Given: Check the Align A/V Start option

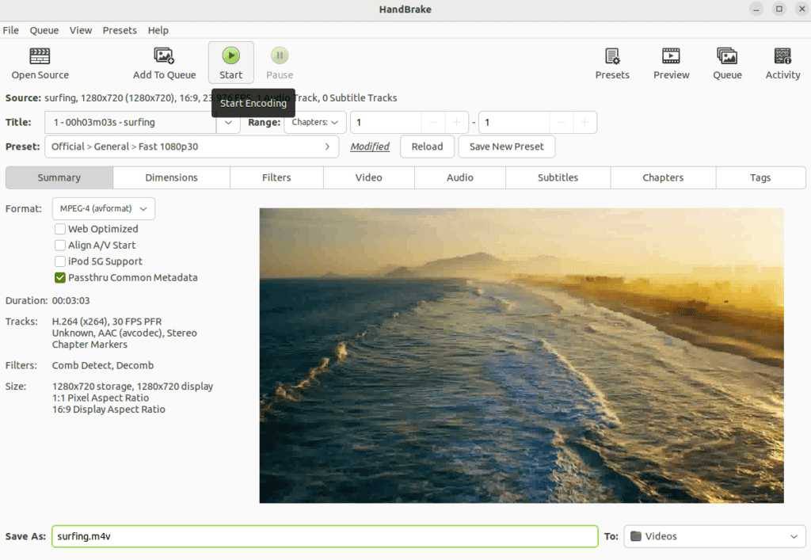Looking at the screenshot, I should pyautogui.click(x=59, y=245).
